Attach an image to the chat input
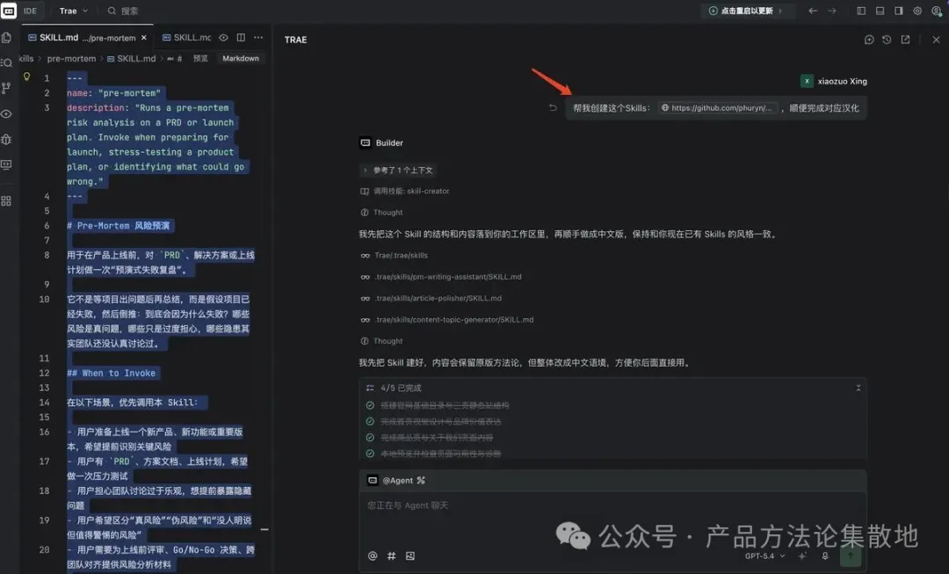This screenshot has height=574, width=949. (x=410, y=556)
